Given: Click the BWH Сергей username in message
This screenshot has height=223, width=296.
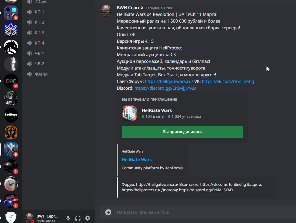Looking at the screenshot, I should click(x=130, y=8).
